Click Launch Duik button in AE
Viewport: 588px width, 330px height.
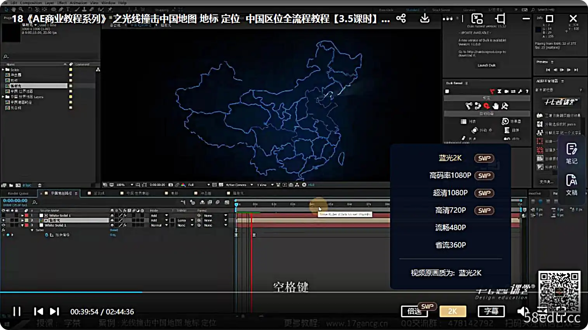click(486, 65)
